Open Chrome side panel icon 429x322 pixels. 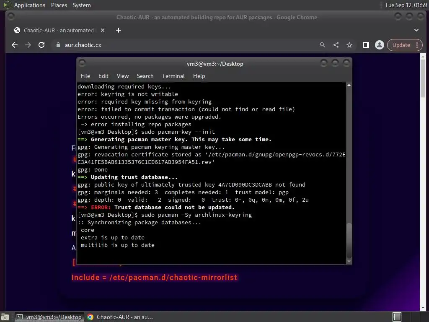(366, 45)
